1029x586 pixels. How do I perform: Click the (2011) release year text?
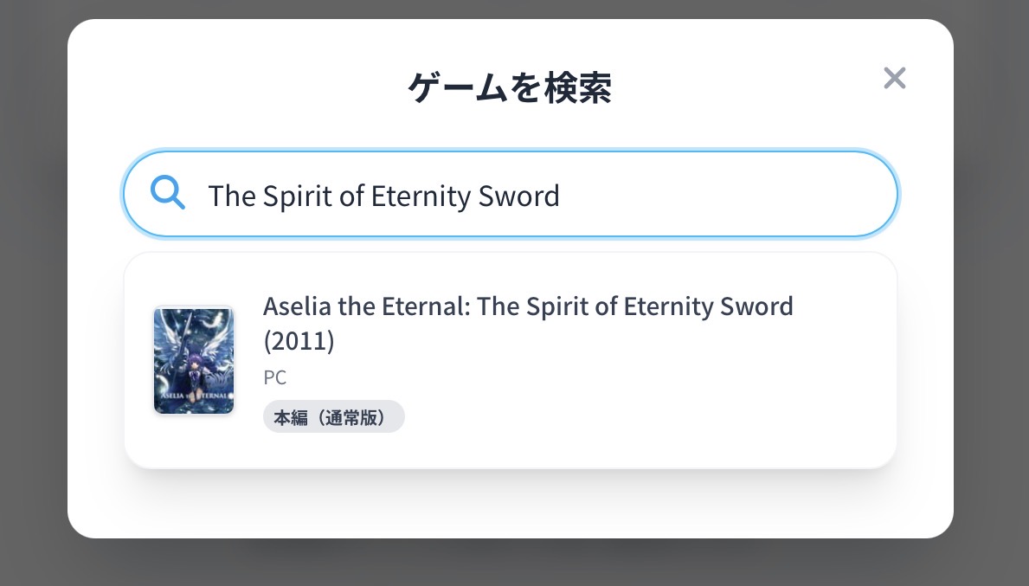(299, 341)
